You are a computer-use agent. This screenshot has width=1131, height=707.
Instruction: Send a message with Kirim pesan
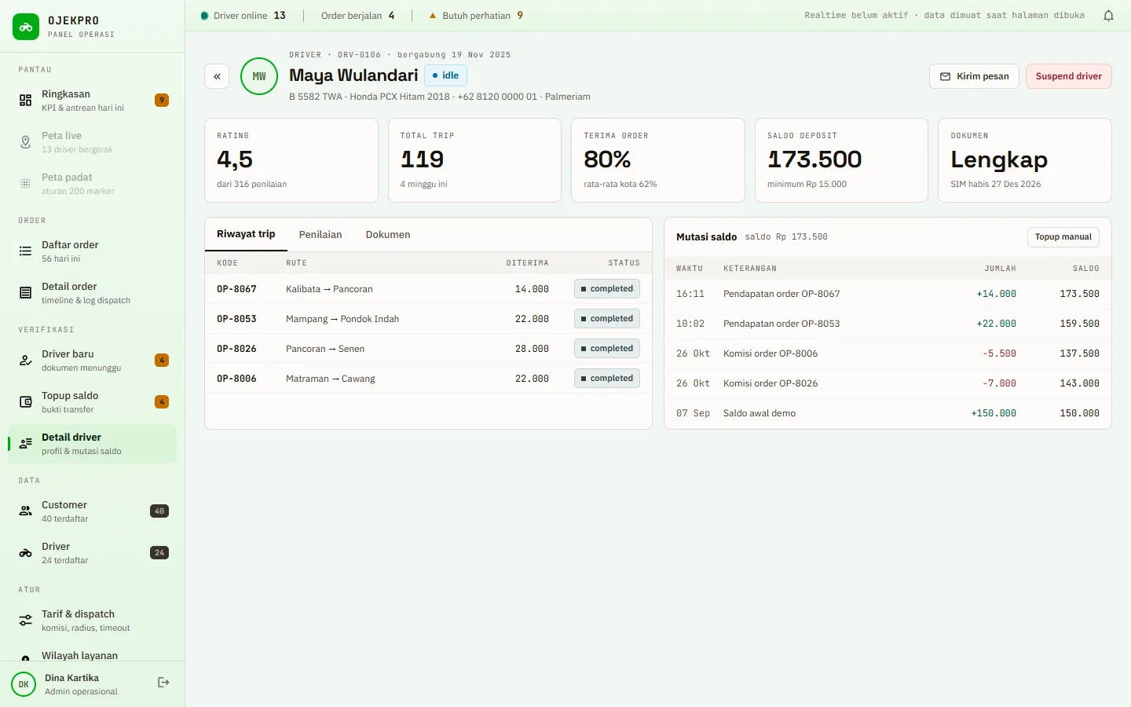click(975, 76)
